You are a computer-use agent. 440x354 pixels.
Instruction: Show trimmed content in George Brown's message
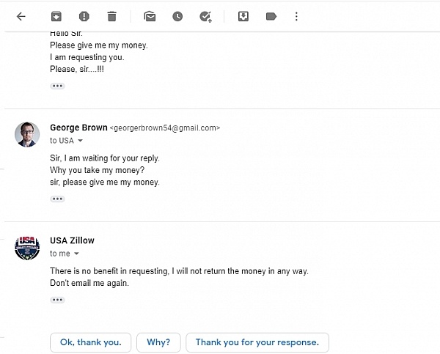click(57, 199)
